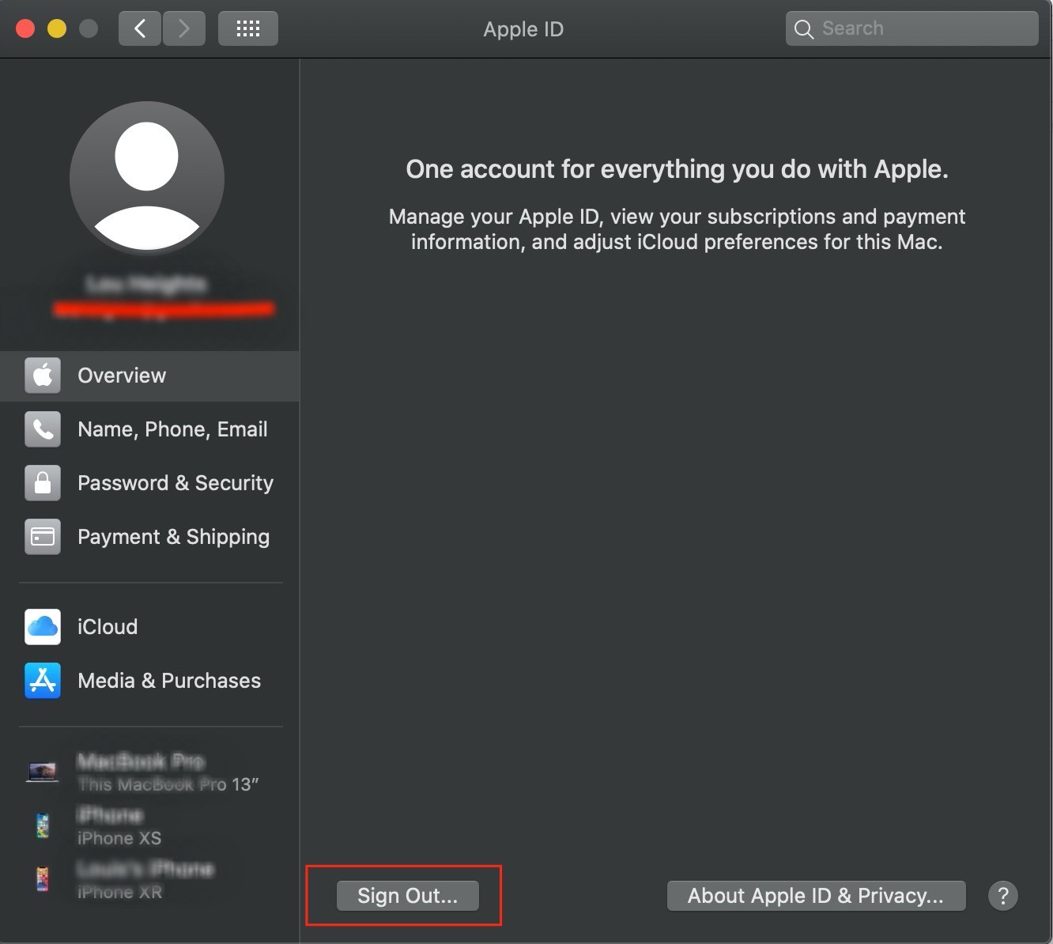This screenshot has height=944, width=1053.
Task: Click the blurred account name text
Action: pos(147,284)
